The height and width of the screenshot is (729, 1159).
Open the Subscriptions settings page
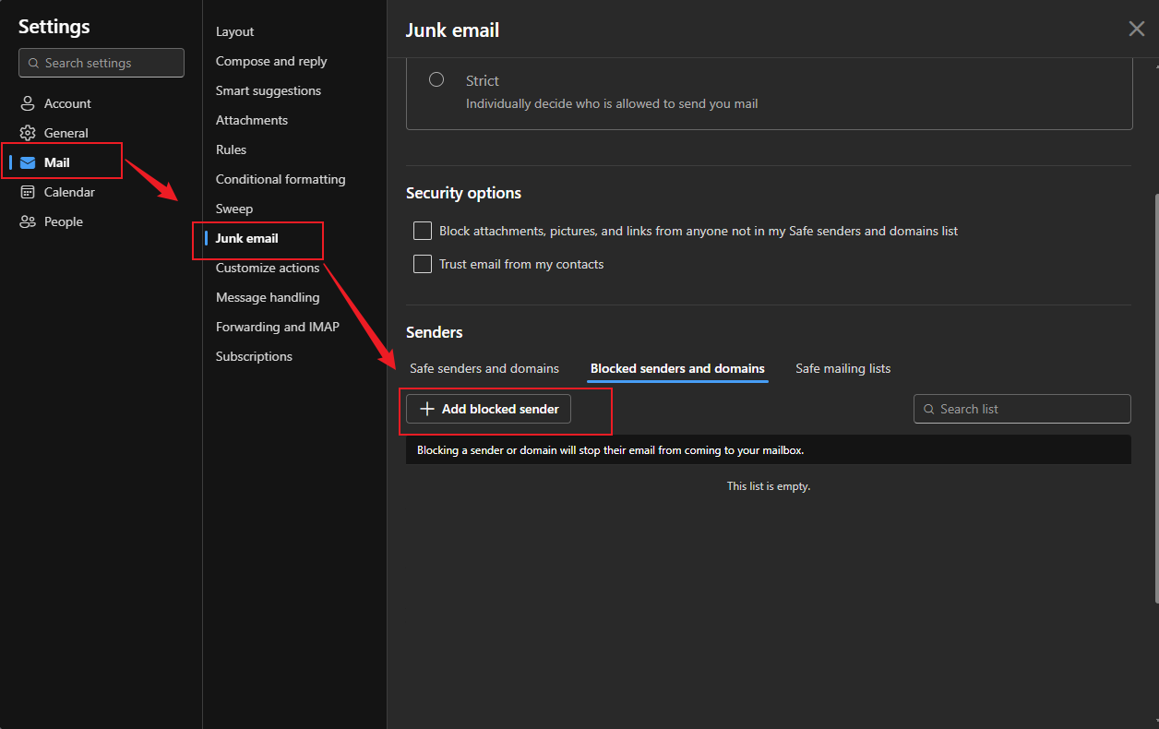(254, 355)
